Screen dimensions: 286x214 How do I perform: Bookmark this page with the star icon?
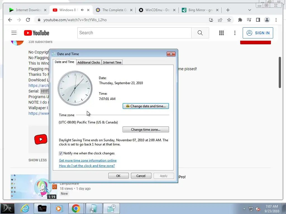(229, 20)
